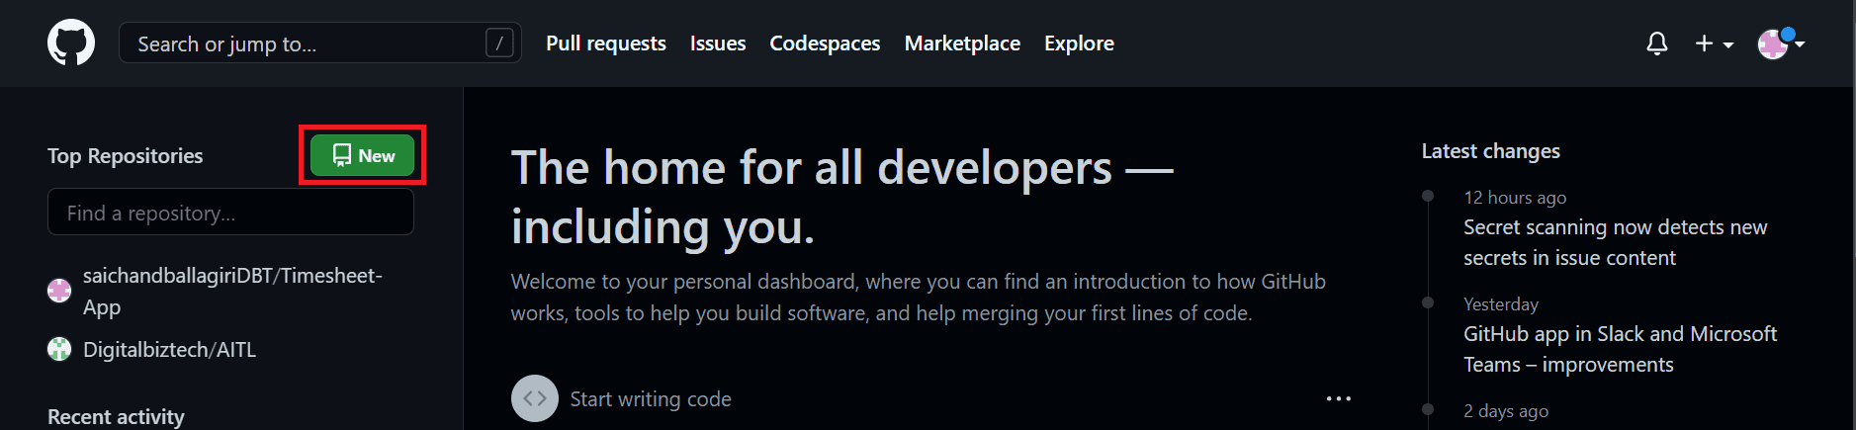Open the notifications bell
Image resolution: width=1856 pixels, height=430 pixels.
[1657, 43]
